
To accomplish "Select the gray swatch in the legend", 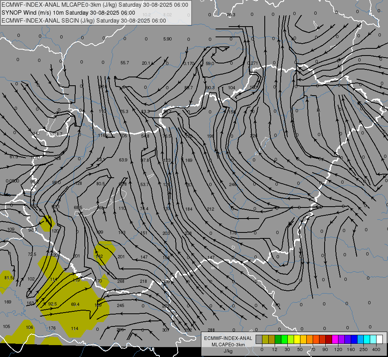I will pos(259,339).
